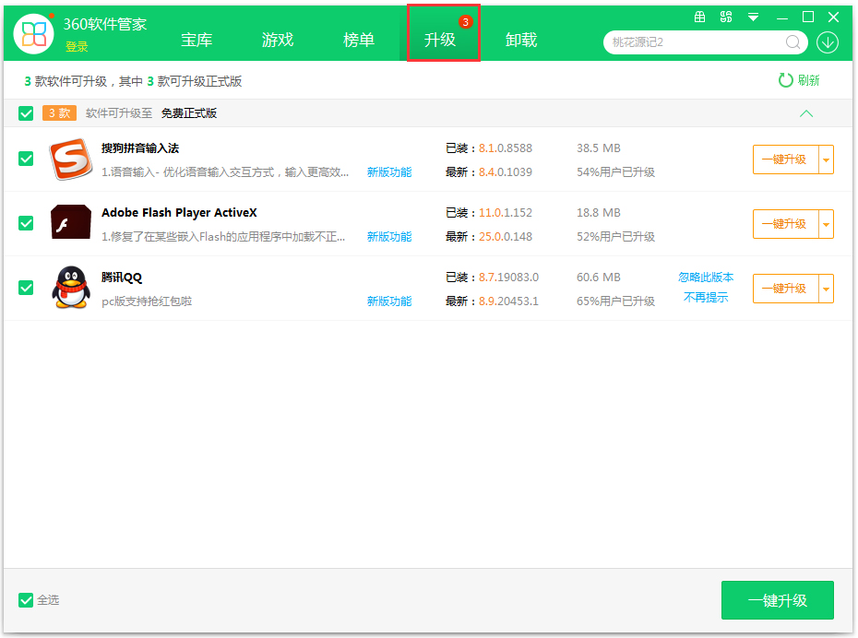Uncheck the Adobe Flash Player ActiveX checkbox
The image size is (858, 638).
26,223
